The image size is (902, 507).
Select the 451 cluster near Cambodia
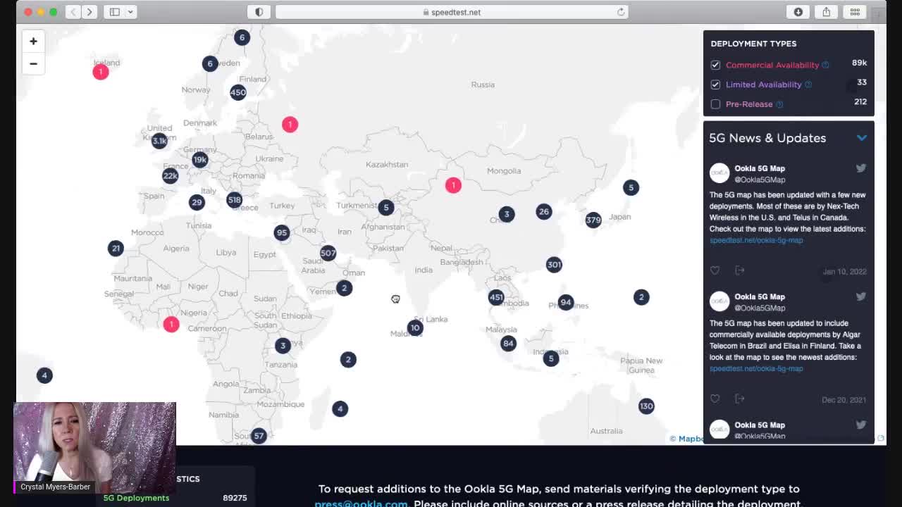tap(496, 297)
